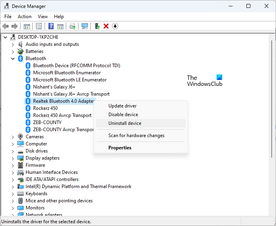Select Nishant's Galaxy J6+ Avrcp Transport
Image resolution: width=276 pixels, height=226 pixels.
(x=71, y=94)
